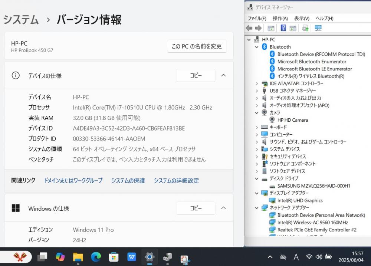Image resolution: width=371 pixels, height=266 pixels.
Task: Click コピー button for デバイスの仕様
Action: [196, 75]
